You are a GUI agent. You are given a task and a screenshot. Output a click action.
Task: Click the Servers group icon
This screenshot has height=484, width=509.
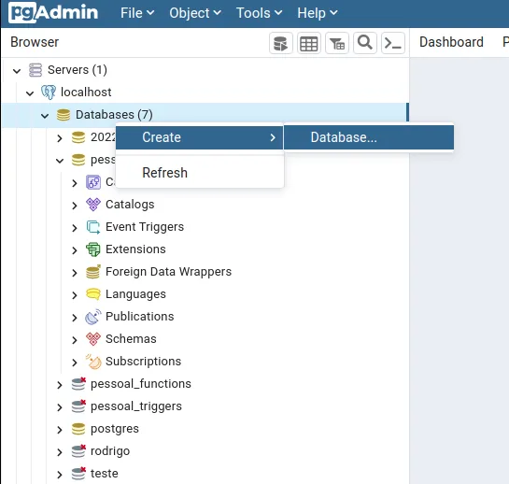[x=35, y=70]
